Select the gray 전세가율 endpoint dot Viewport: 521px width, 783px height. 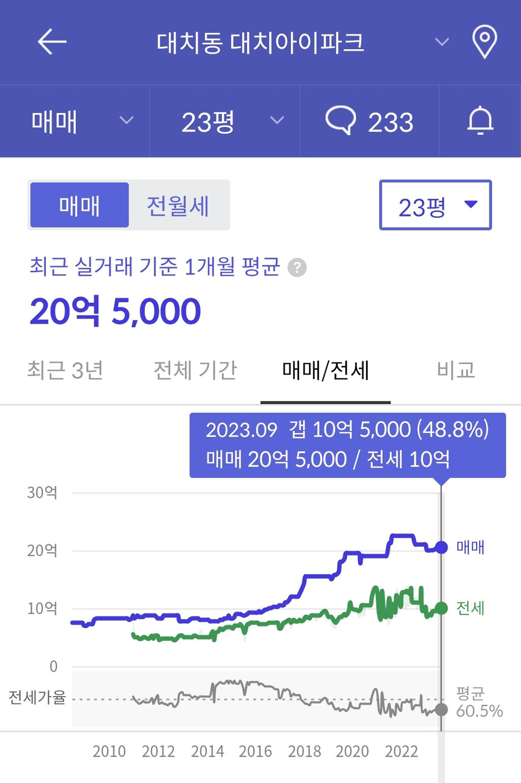(x=441, y=710)
